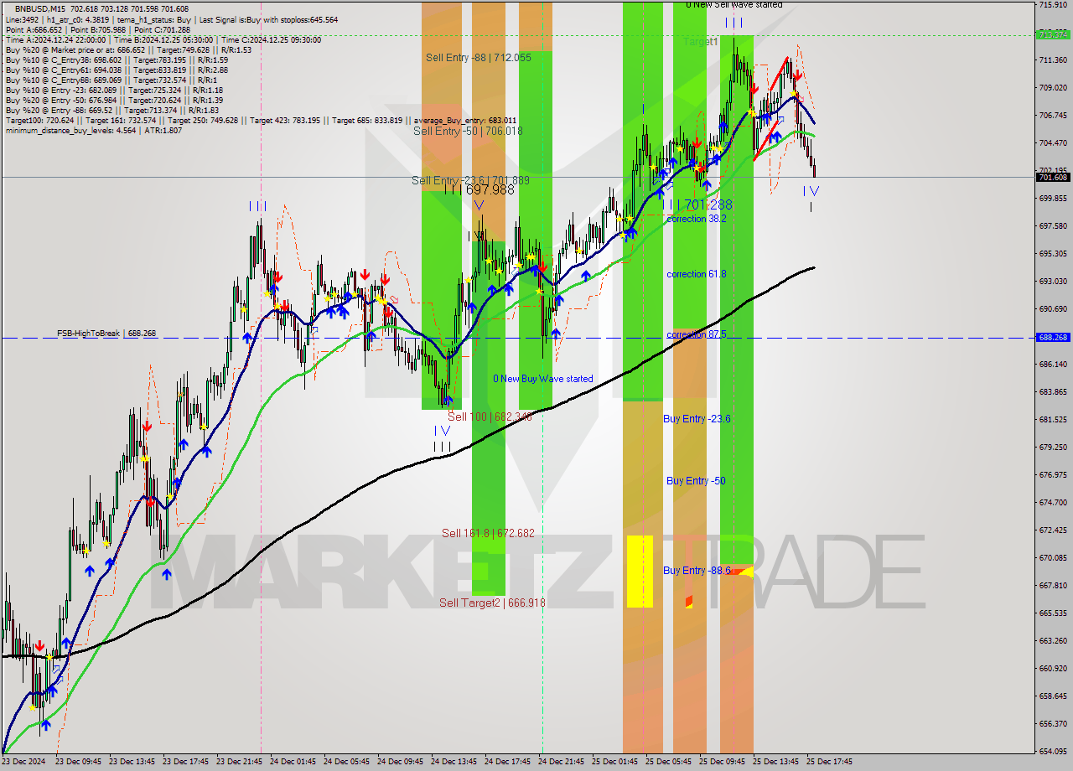
Task: Select the '0 New Buy Wave started' label
Action: coord(543,379)
